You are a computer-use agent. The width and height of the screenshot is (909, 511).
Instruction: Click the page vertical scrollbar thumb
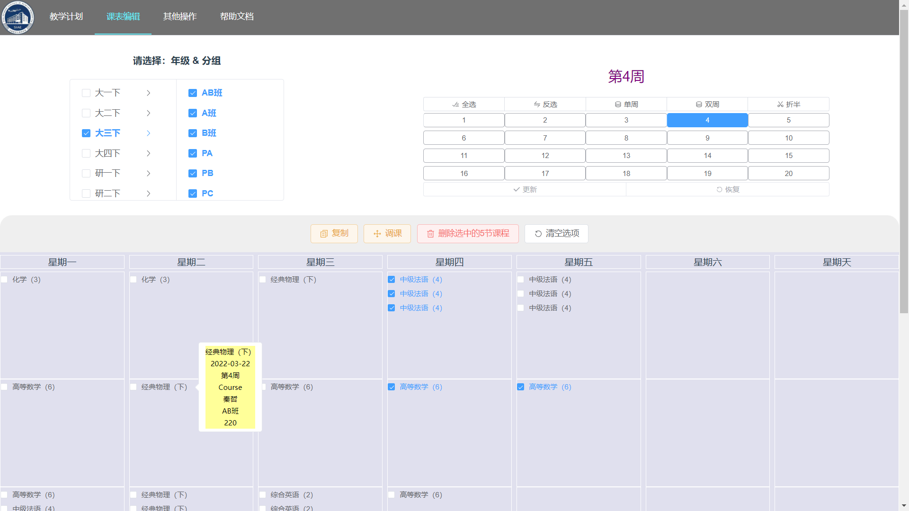click(x=904, y=161)
